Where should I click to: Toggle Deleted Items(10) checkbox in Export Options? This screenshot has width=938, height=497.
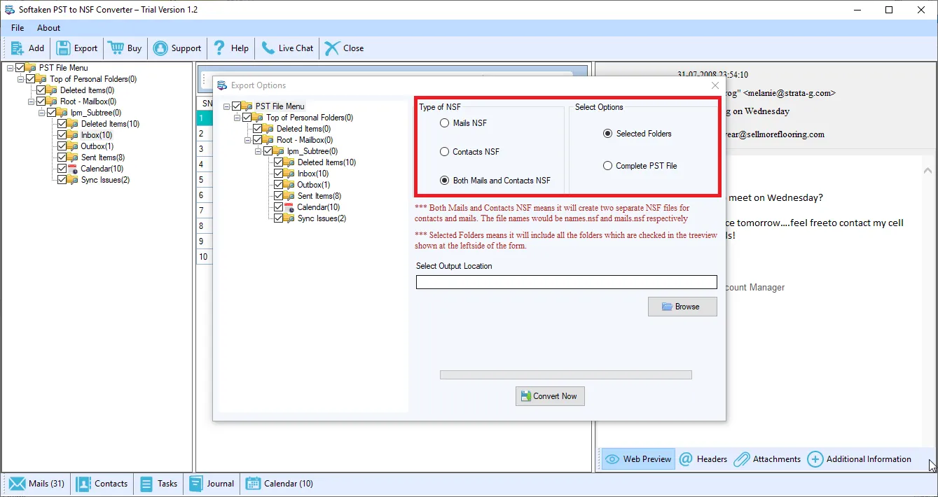[x=279, y=162]
